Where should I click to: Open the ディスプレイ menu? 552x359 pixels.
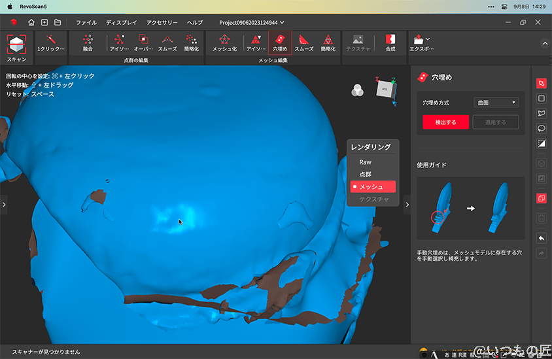122,22
